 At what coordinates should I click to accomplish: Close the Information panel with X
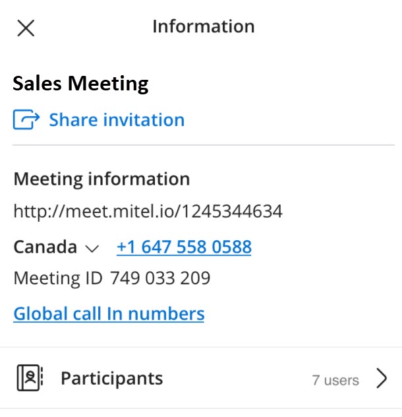26,28
